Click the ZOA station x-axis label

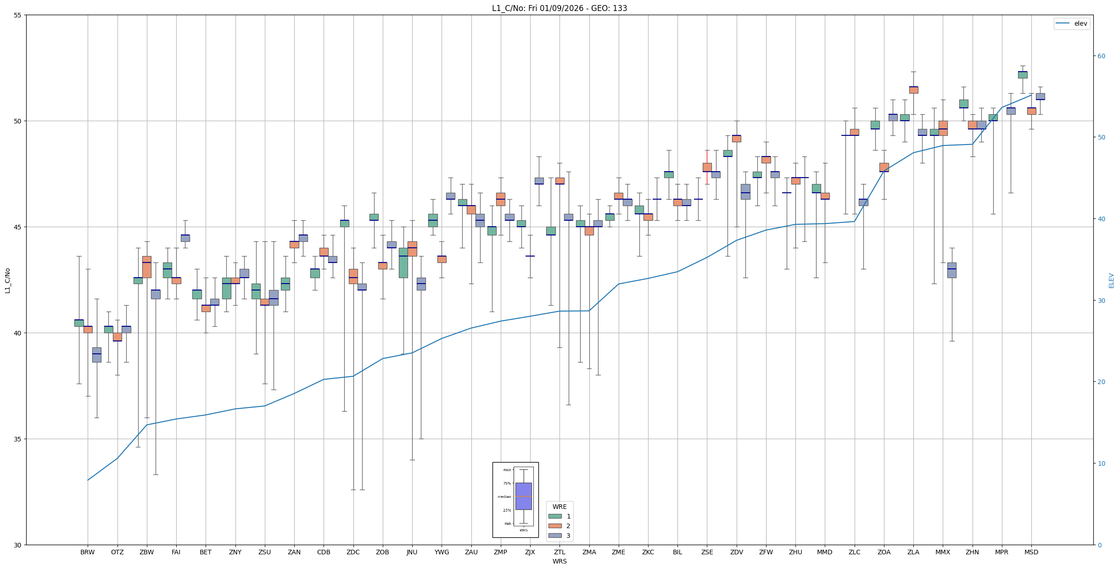coord(884,552)
